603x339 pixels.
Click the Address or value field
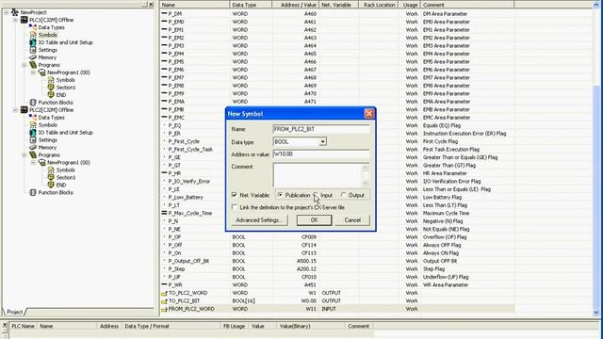click(321, 154)
